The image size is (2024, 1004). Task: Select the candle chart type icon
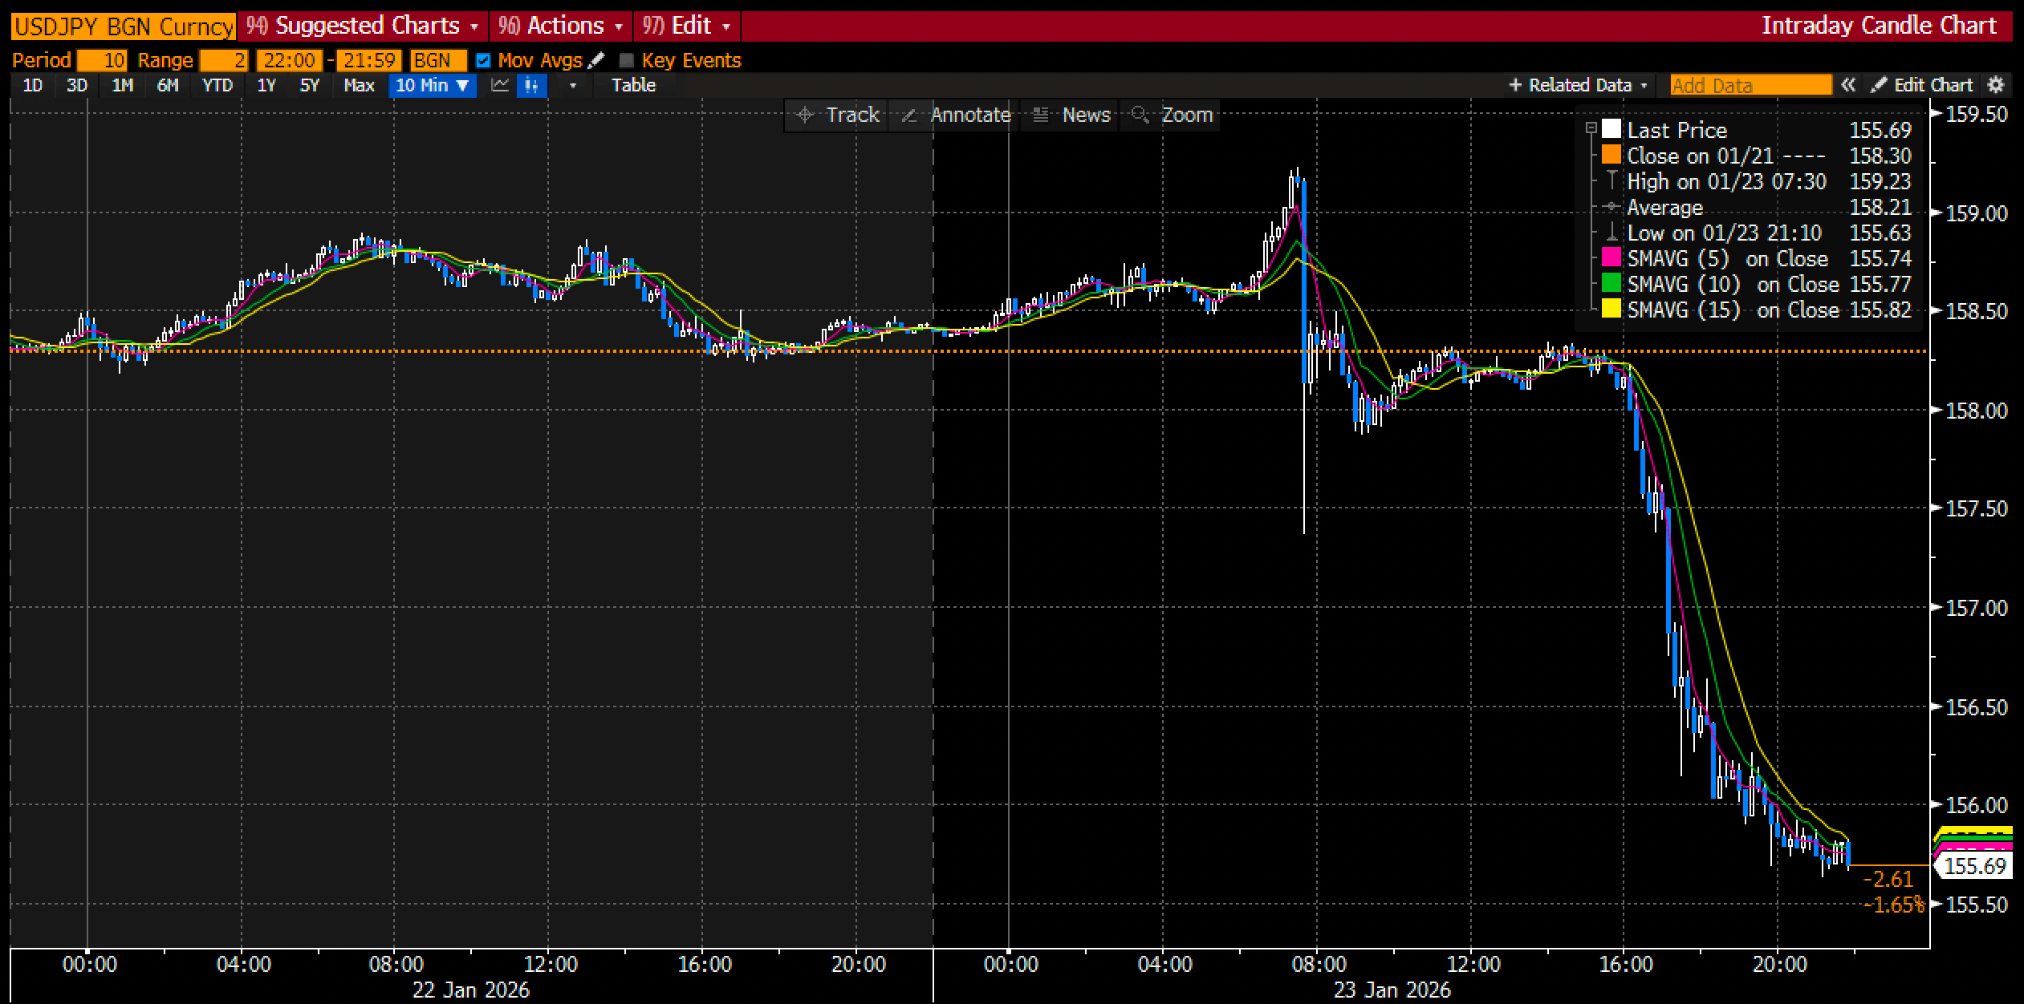[531, 85]
